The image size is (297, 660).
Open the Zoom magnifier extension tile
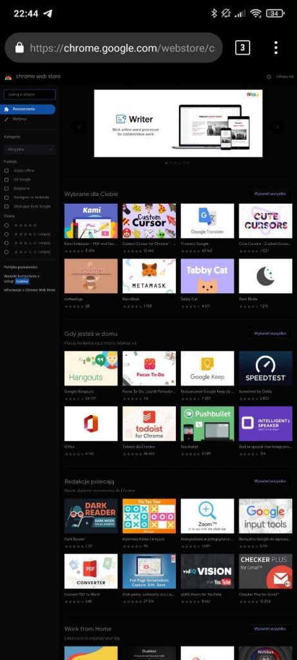click(x=207, y=516)
